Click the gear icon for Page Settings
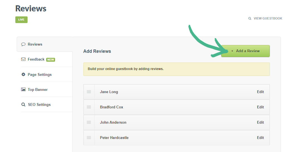Screen dimensions: 299x152 pos(23,74)
